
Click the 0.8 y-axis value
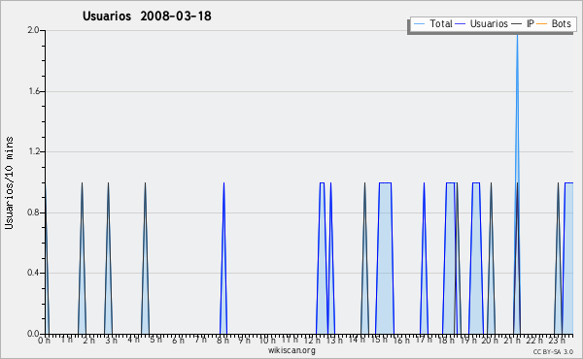[x=33, y=212]
